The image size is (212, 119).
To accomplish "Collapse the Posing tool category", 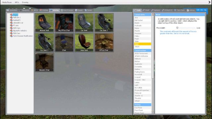I will click(143, 105).
